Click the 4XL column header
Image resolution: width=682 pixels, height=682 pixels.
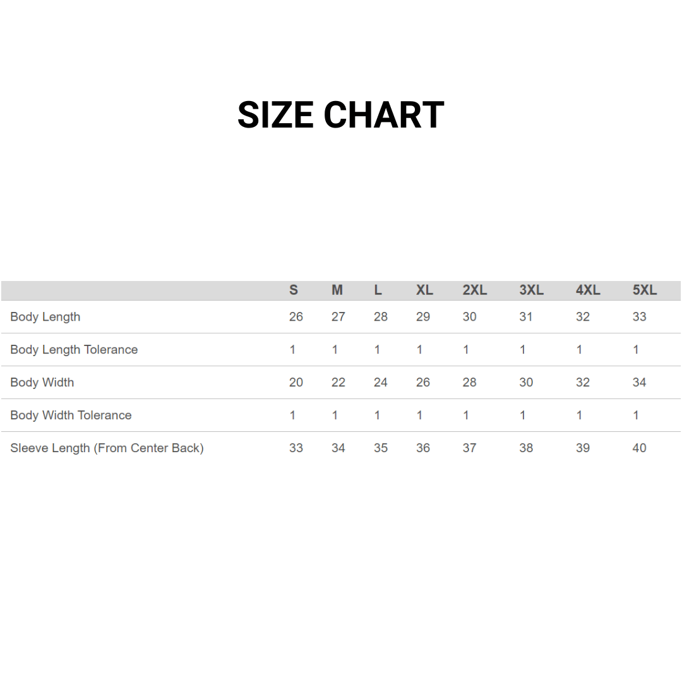click(588, 290)
